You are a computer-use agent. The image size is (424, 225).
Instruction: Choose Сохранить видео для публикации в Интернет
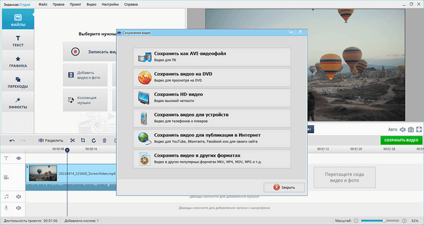(212, 139)
